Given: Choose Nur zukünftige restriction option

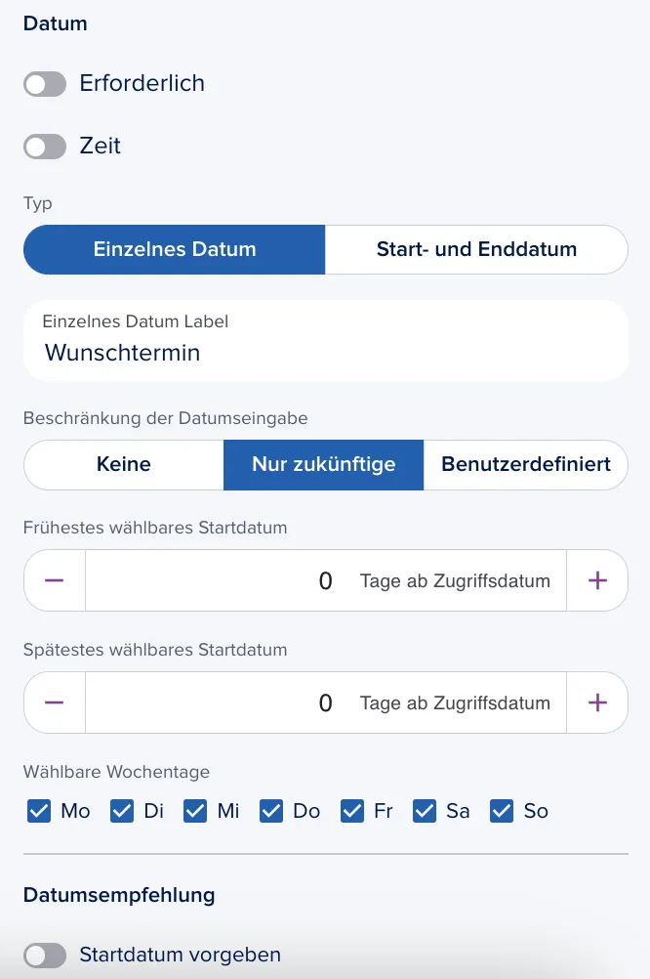Looking at the screenshot, I should pos(324,464).
